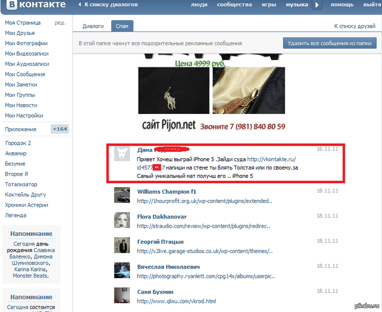Switch to the Диалоги tab
This screenshot has height=312, width=382.
pos(93,26)
